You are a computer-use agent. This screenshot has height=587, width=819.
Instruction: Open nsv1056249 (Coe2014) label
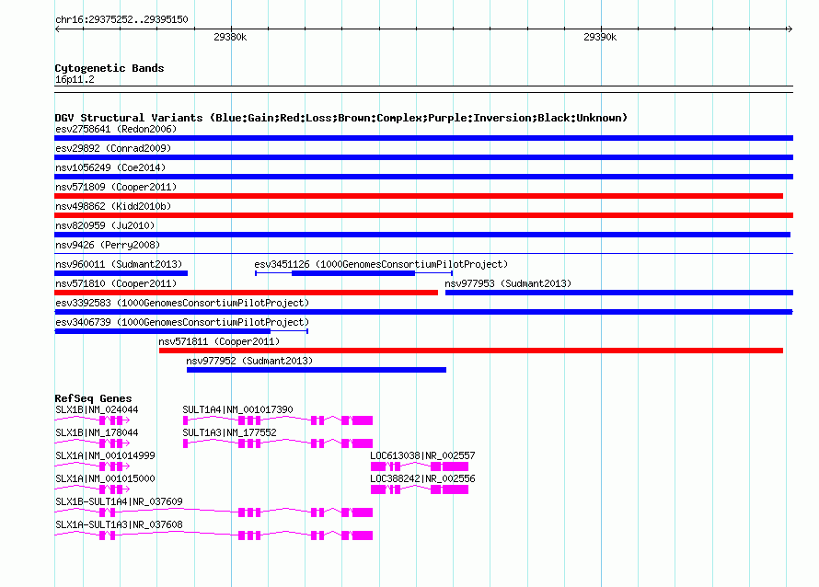[110, 167]
